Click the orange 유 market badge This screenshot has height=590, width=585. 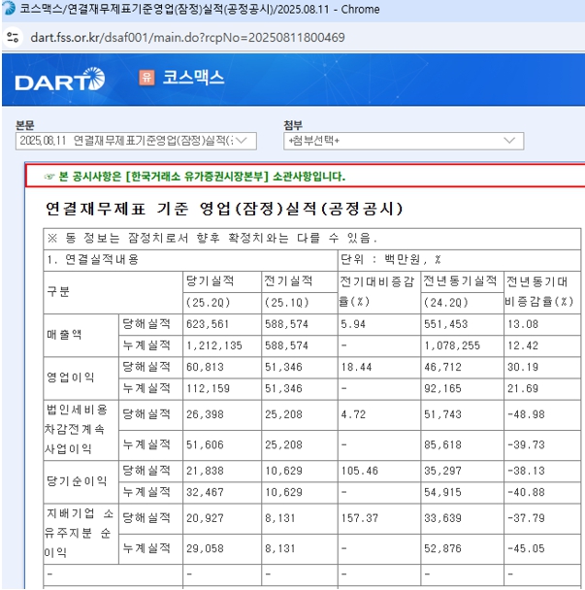pyautogui.click(x=146, y=78)
